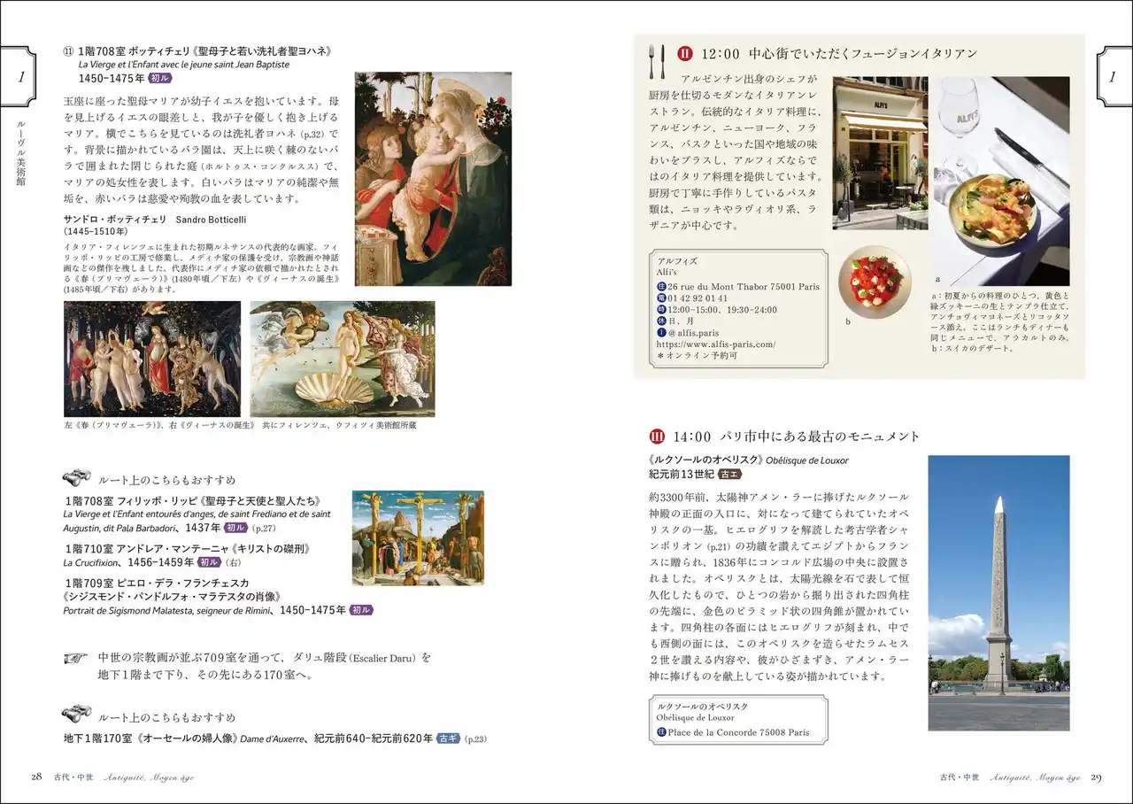Click the blue address icon beside Place de la Concorde

(x=661, y=732)
